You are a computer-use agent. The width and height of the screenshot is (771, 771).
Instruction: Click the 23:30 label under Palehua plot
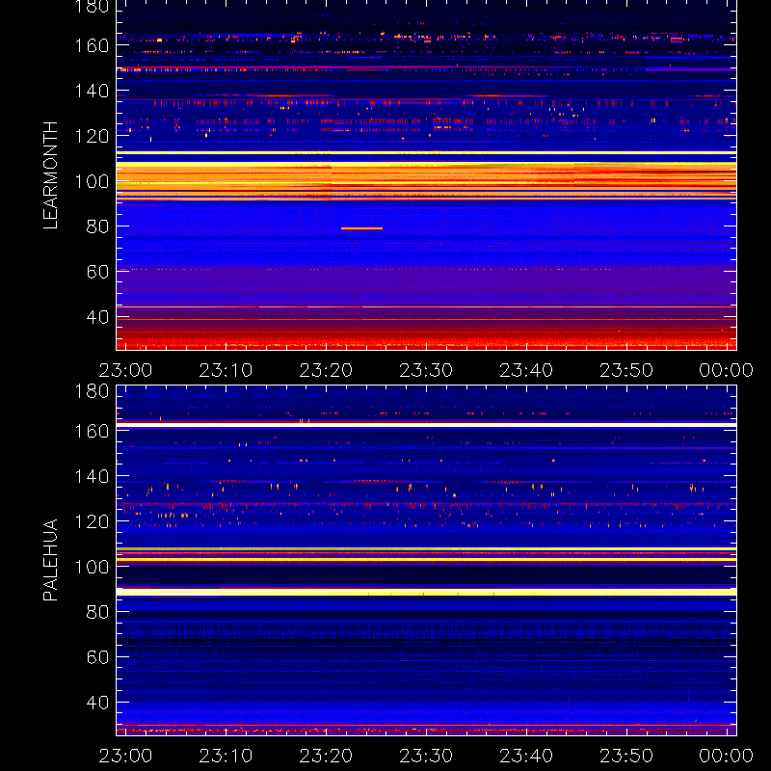tap(426, 756)
